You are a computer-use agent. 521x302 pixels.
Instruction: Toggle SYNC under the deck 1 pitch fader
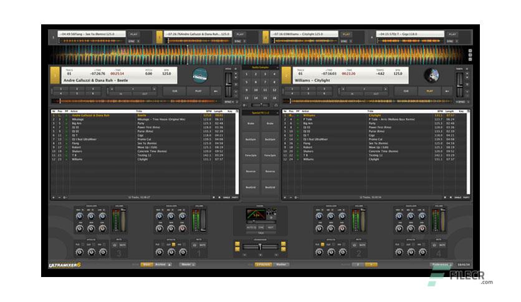pyautogui.click(x=228, y=102)
